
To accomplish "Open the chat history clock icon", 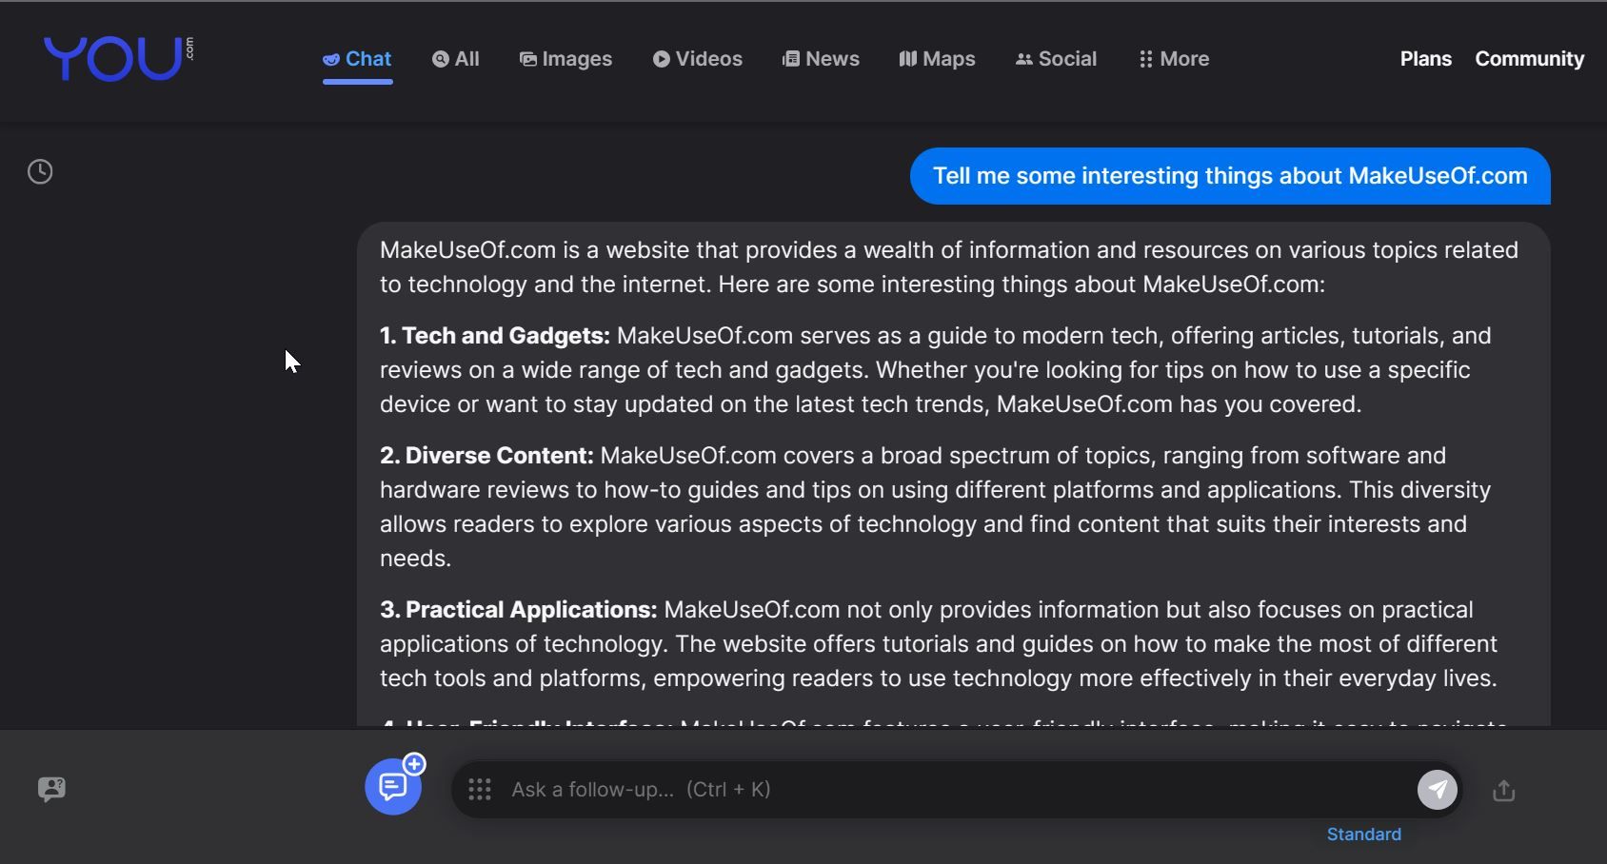I will tap(40, 172).
